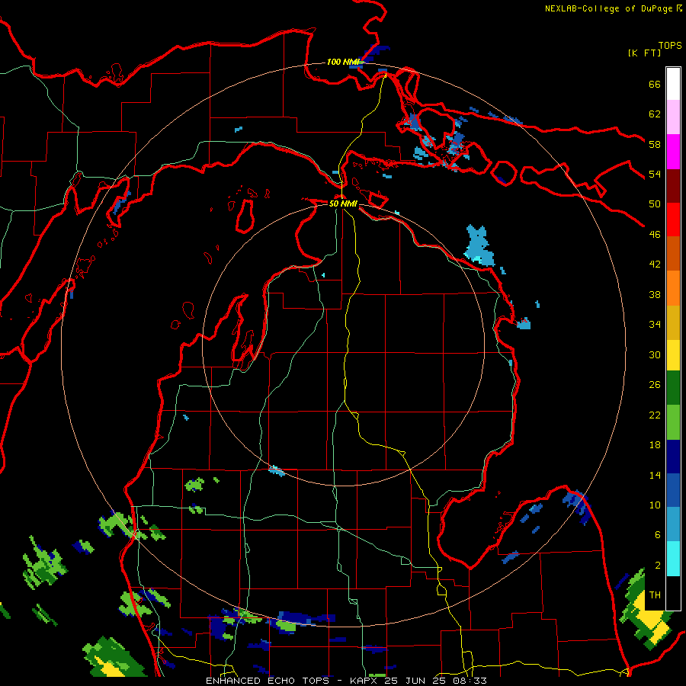
Task: Click the legend value 46
Action: tap(655, 234)
